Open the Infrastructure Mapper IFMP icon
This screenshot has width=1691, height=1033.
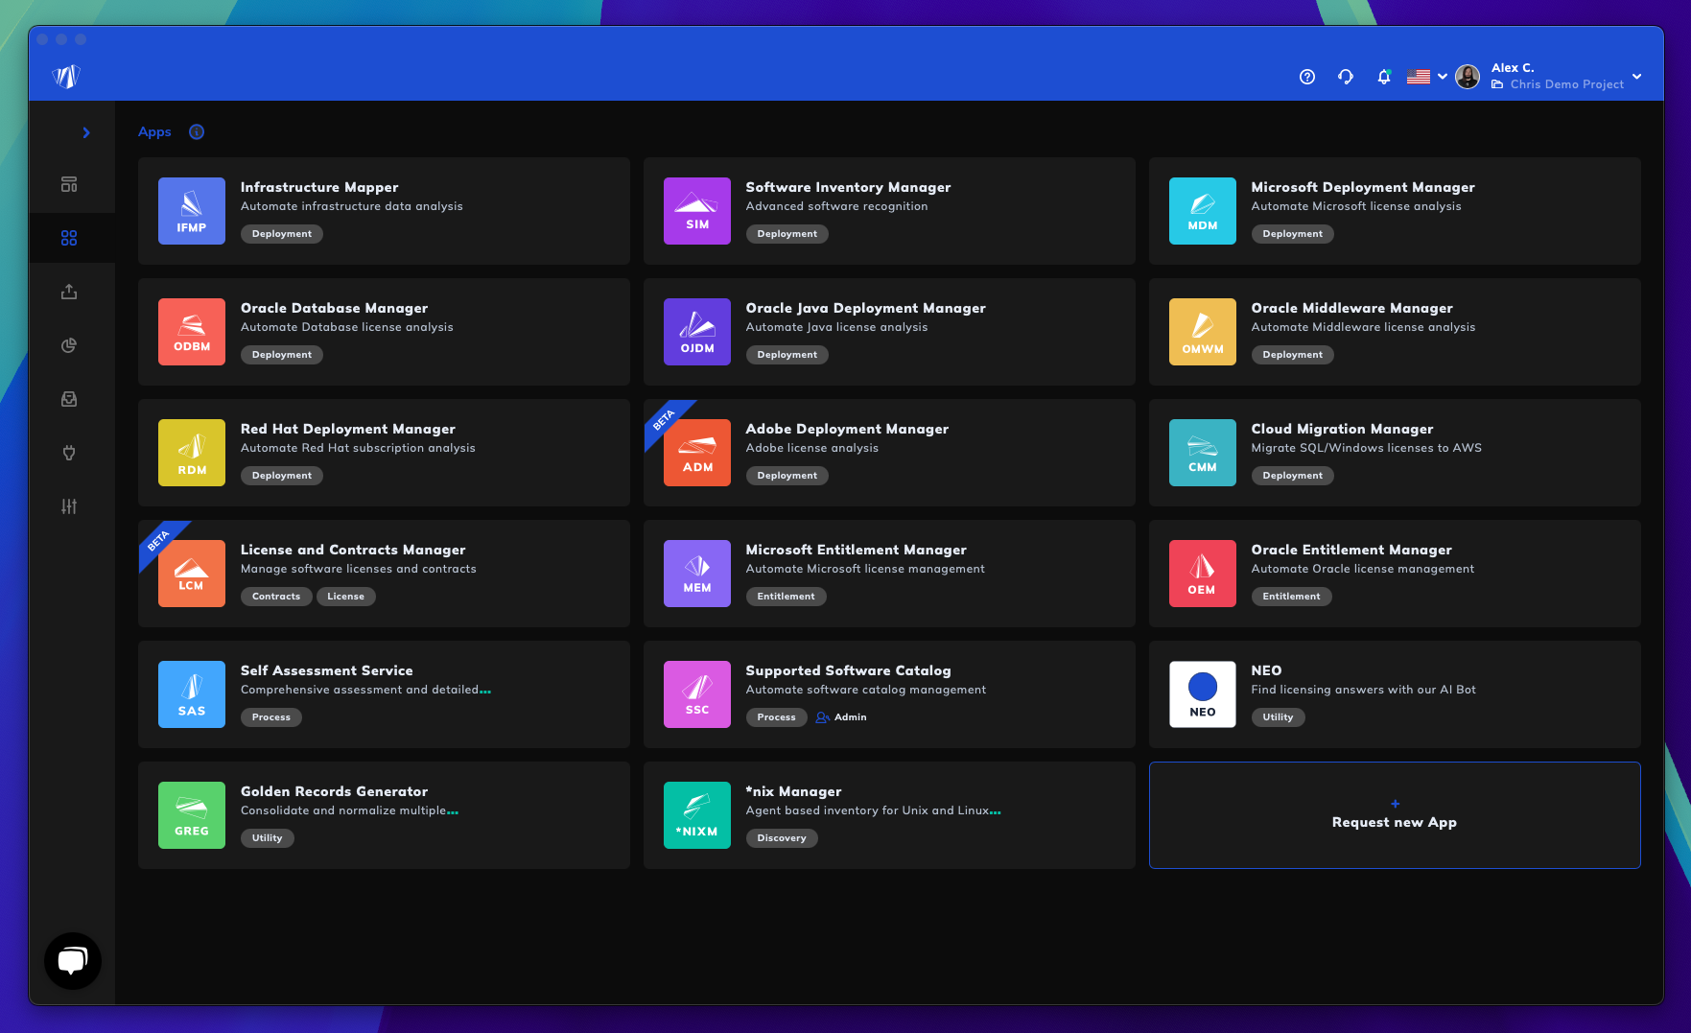click(192, 211)
